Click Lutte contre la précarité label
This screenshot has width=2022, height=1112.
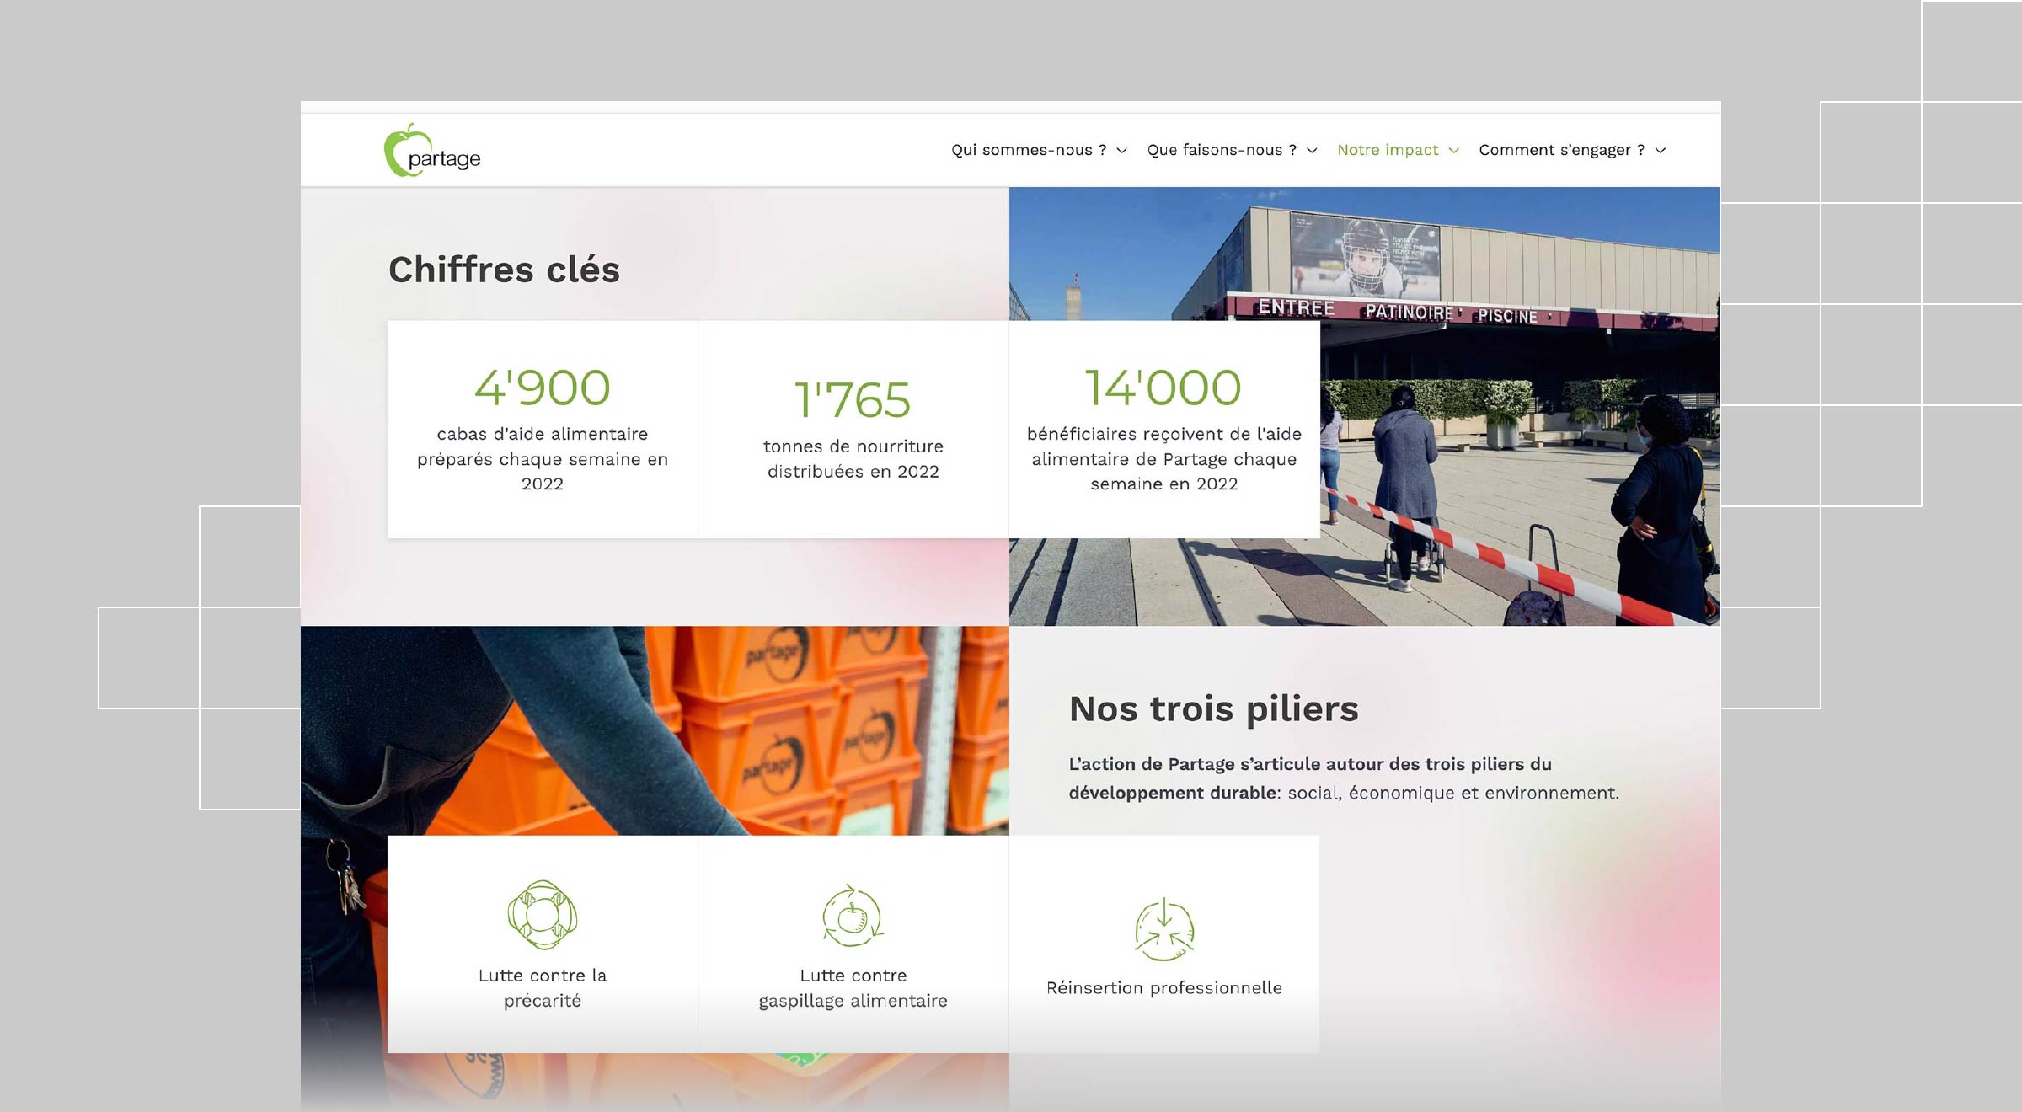[x=543, y=987]
